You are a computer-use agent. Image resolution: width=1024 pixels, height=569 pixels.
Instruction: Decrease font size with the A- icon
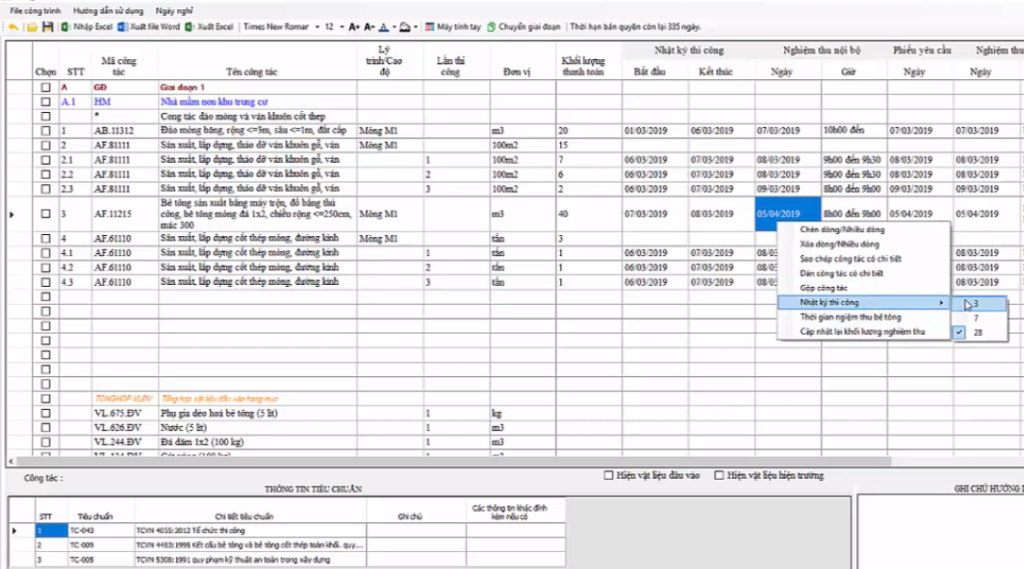click(x=370, y=27)
